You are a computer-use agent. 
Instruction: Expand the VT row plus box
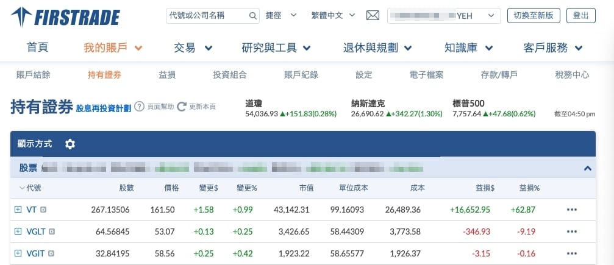pos(18,210)
